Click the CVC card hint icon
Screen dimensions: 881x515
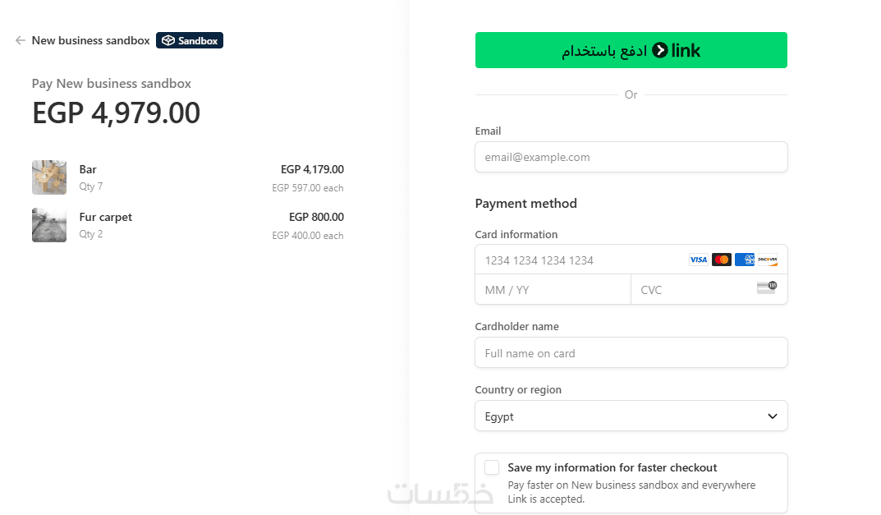click(x=766, y=287)
